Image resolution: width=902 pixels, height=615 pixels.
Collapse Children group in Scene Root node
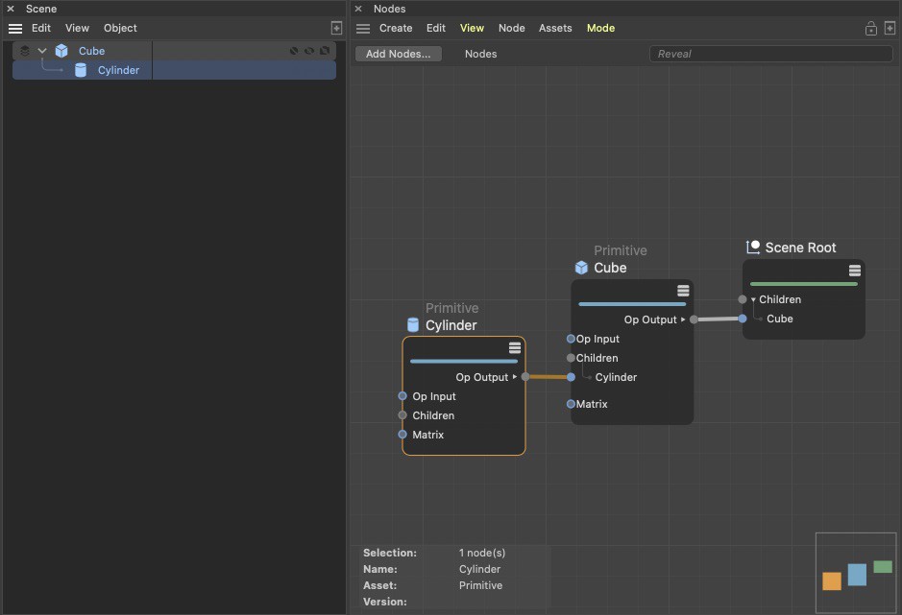tap(753, 300)
